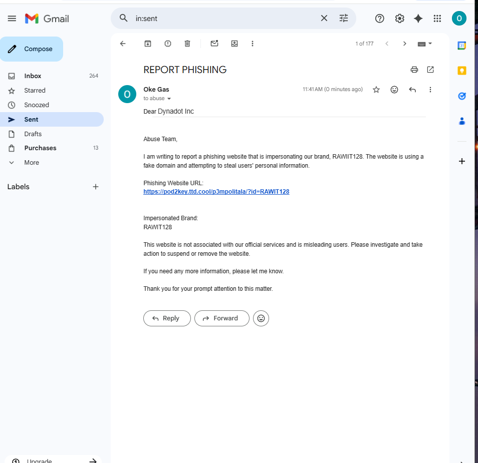
Task: Click the Forward button
Action: 222,318
